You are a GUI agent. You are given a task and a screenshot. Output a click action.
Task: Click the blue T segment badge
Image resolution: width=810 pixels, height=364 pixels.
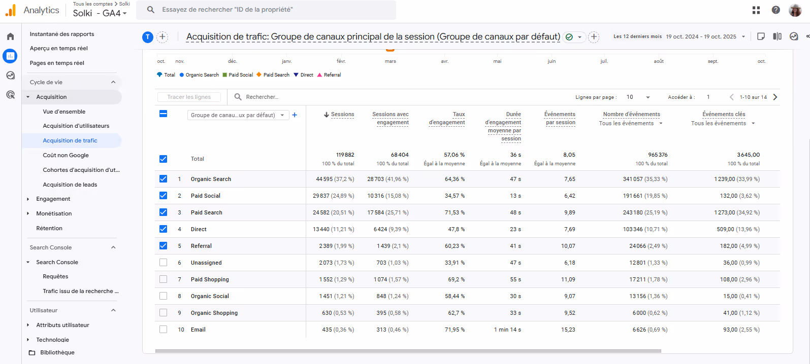148,37
